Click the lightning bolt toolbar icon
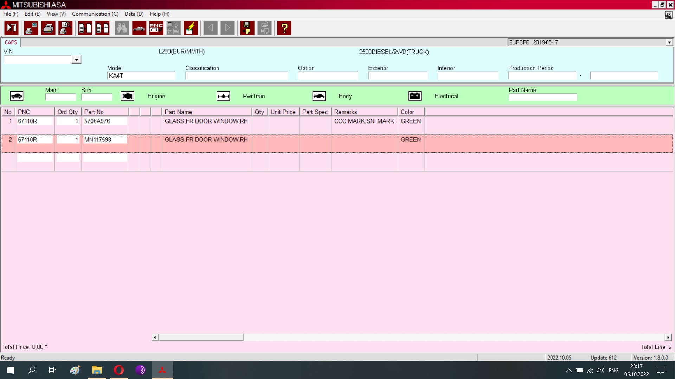675x379 pixels. 191,28
